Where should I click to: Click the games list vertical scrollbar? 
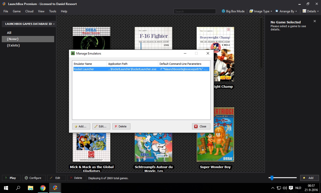(x=261, y=42)
